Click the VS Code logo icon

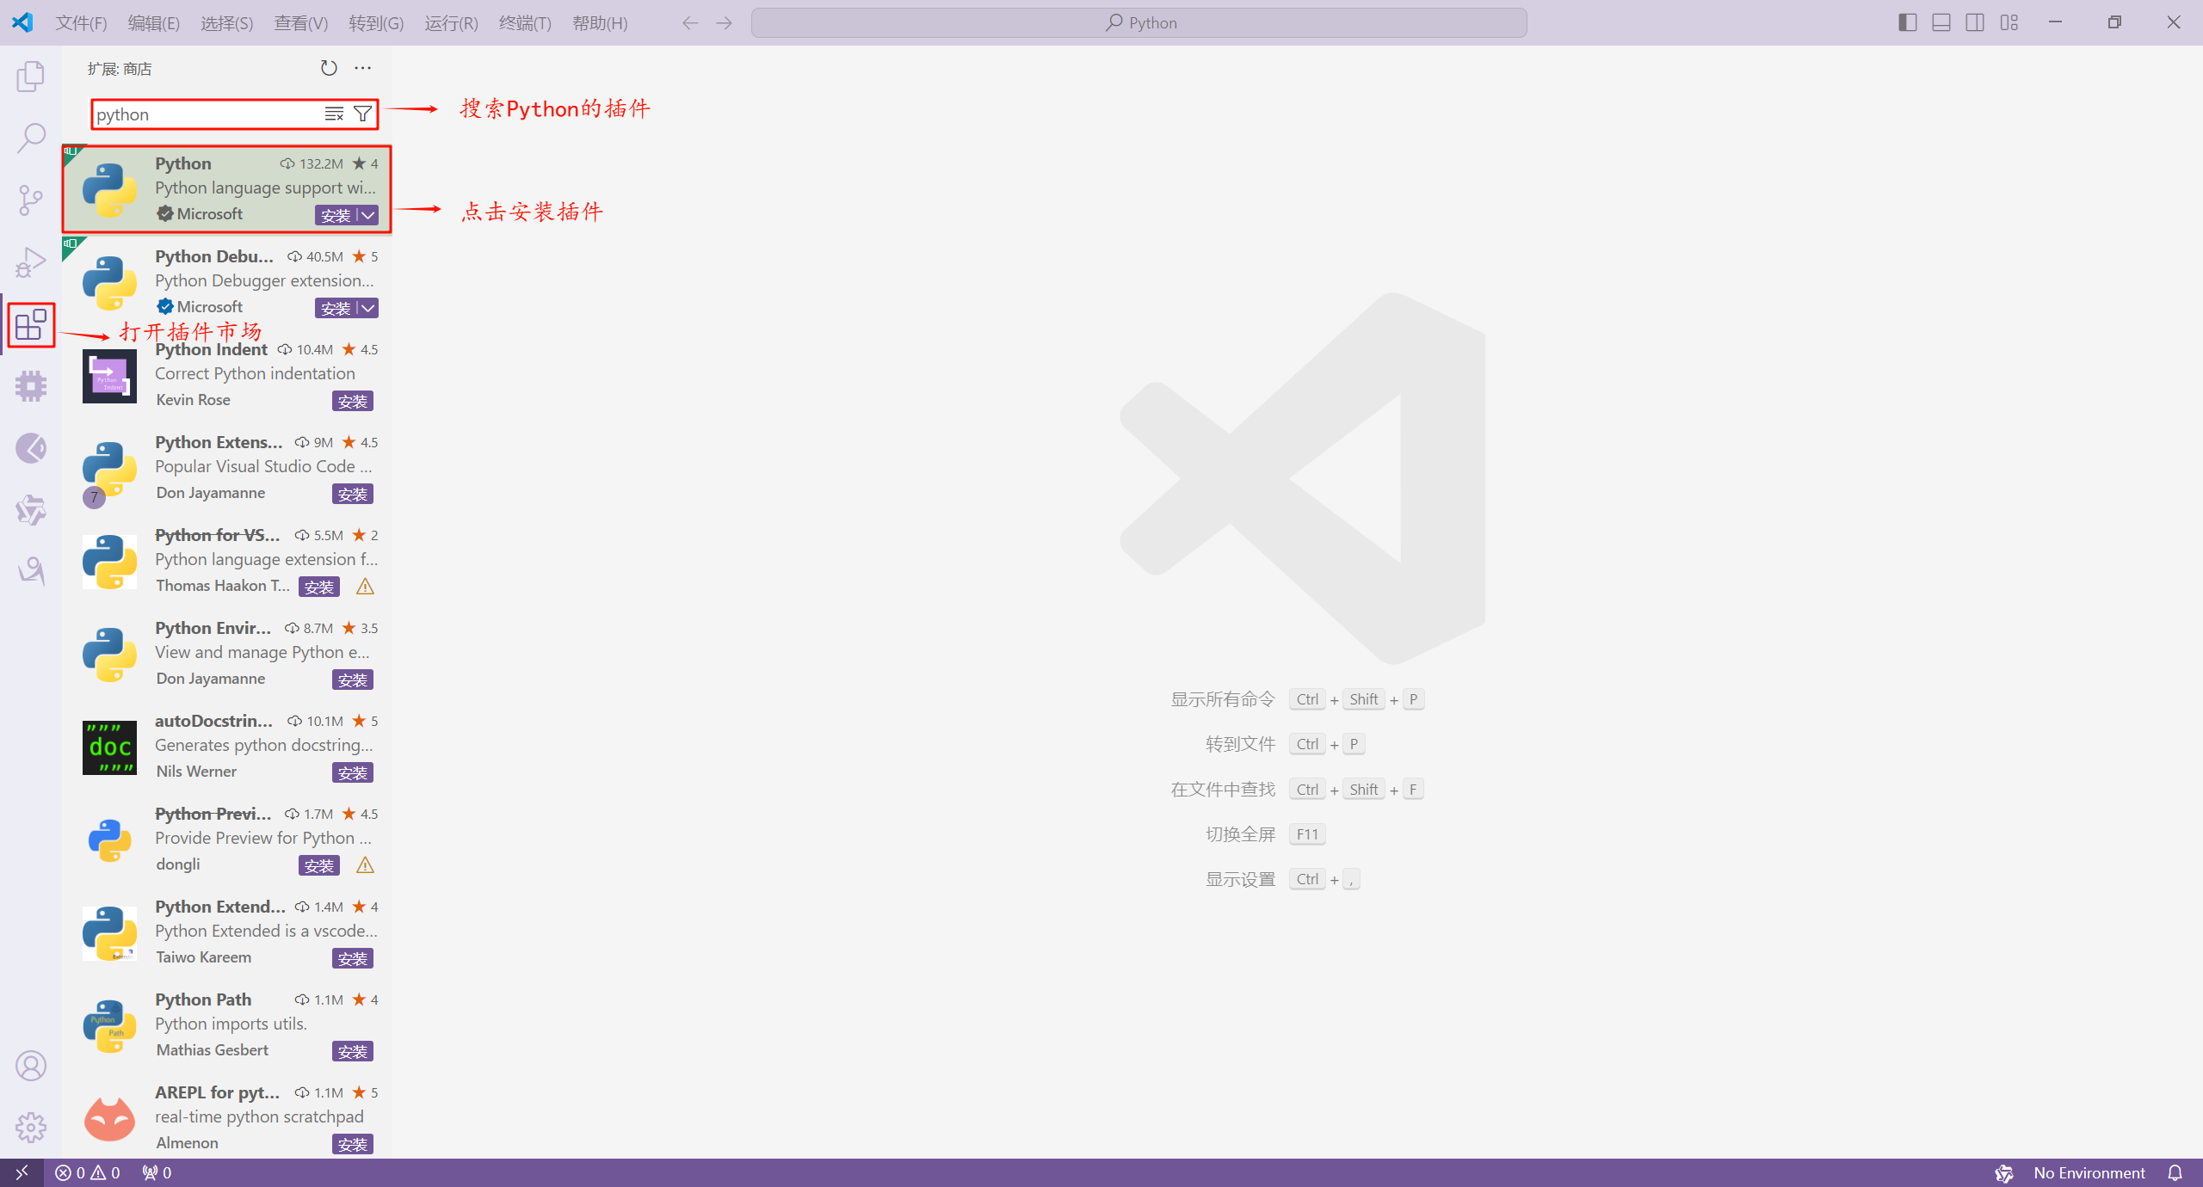[x=22, y=22]
